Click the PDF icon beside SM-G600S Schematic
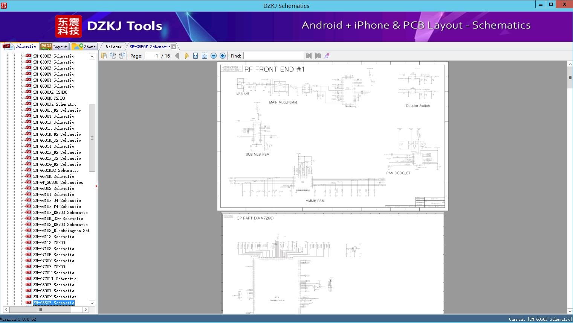Viewport: 573px width, 323px height. pyautogui.click(x=28, y=188)
